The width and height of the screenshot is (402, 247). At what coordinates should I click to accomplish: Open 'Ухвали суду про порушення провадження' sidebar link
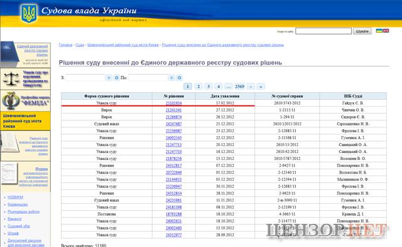pyautogui.click(x=35, y=78)
